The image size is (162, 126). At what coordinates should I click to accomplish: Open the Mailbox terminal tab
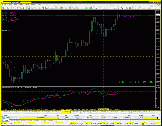click(x=36, y=121)
